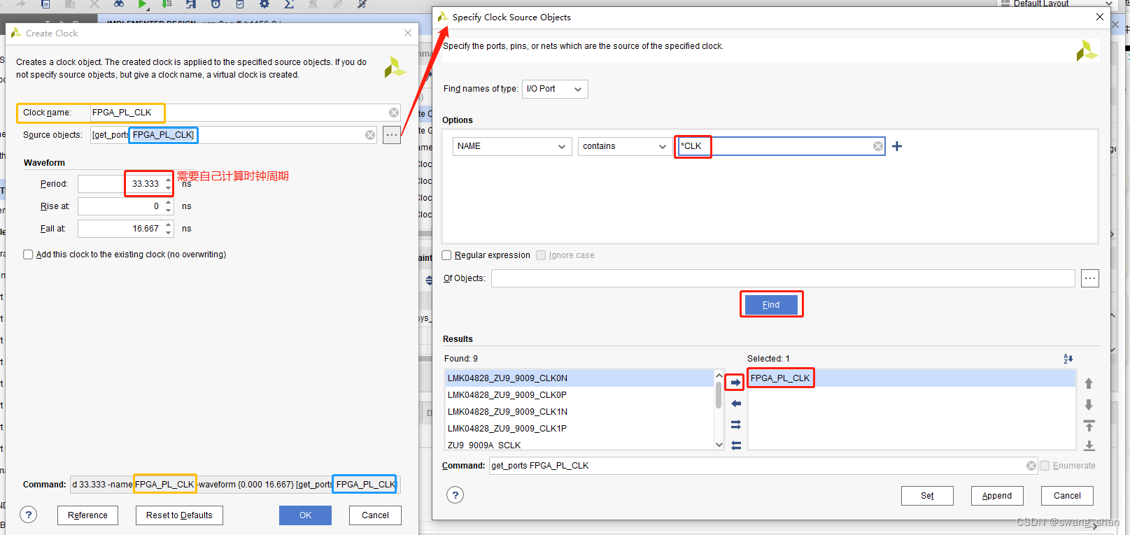Select LMK04828_ZU9_9009_CLK0P in the results
Image resolution: width=1130 pixels, height=535 pixels.
(x=579, y=395)
